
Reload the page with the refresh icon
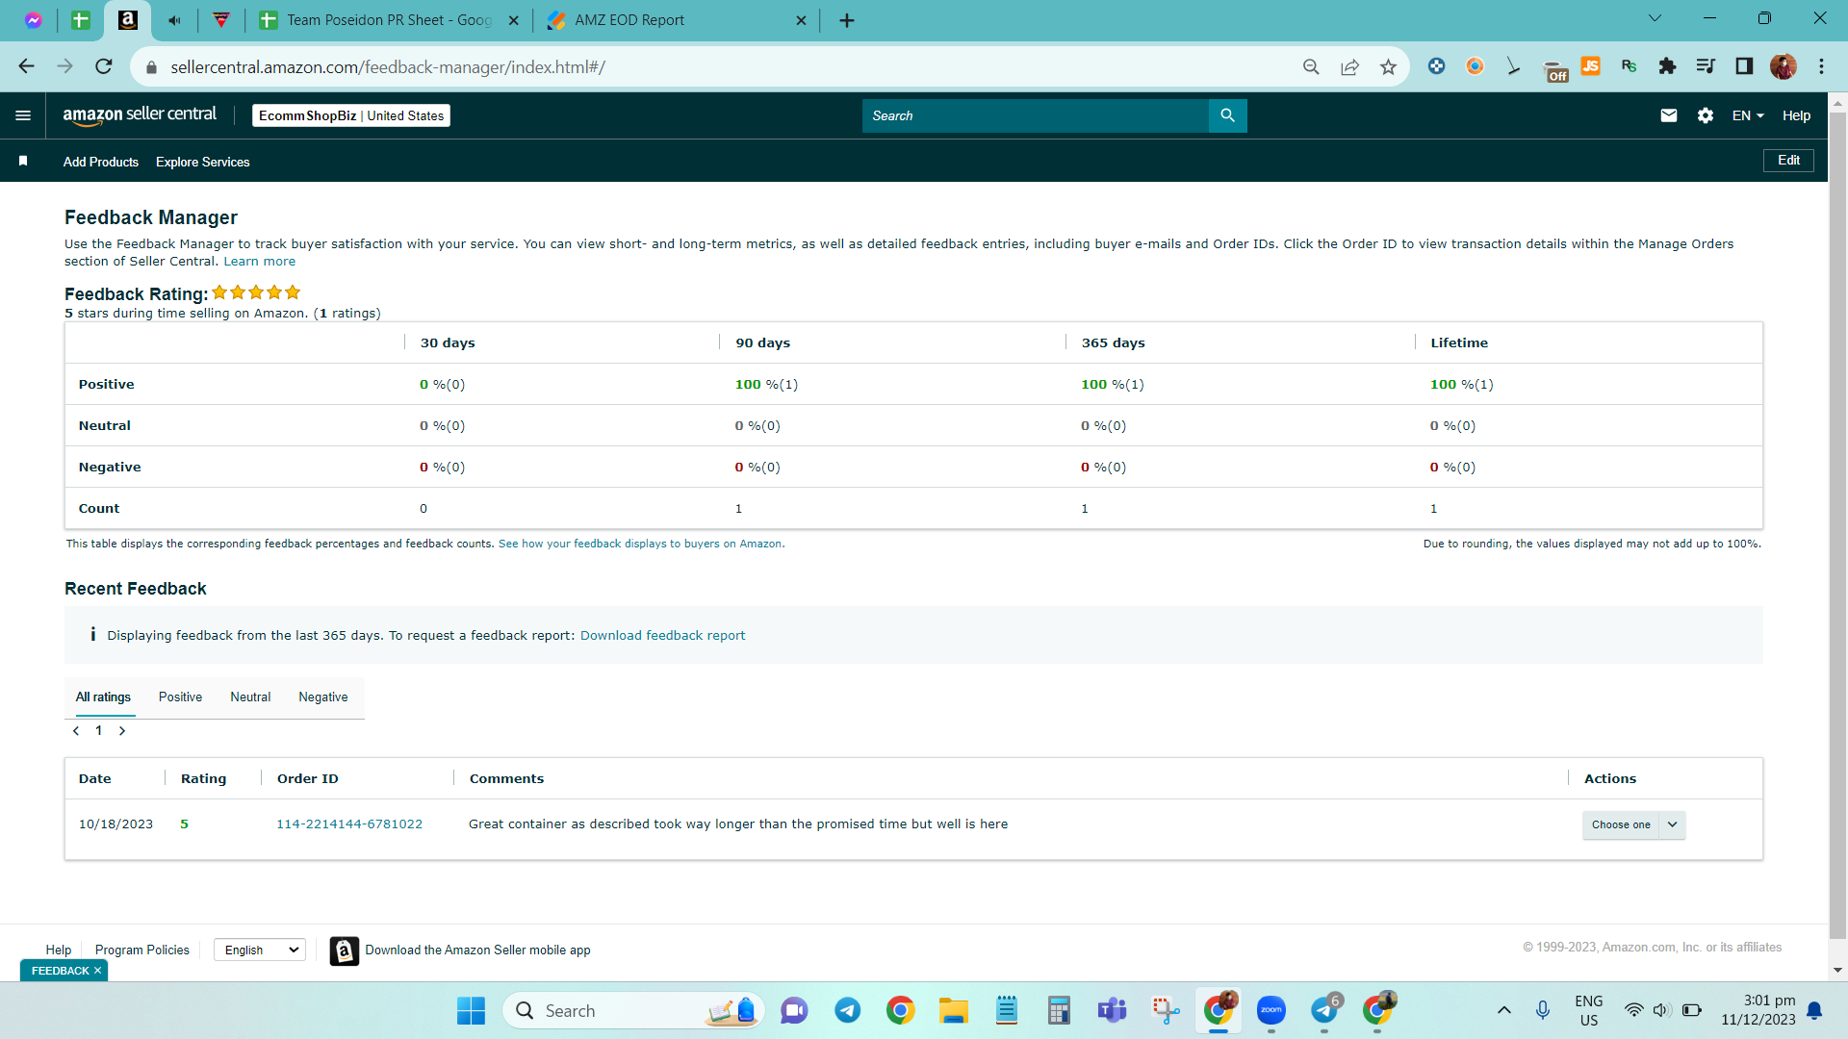tap(104, 66)
